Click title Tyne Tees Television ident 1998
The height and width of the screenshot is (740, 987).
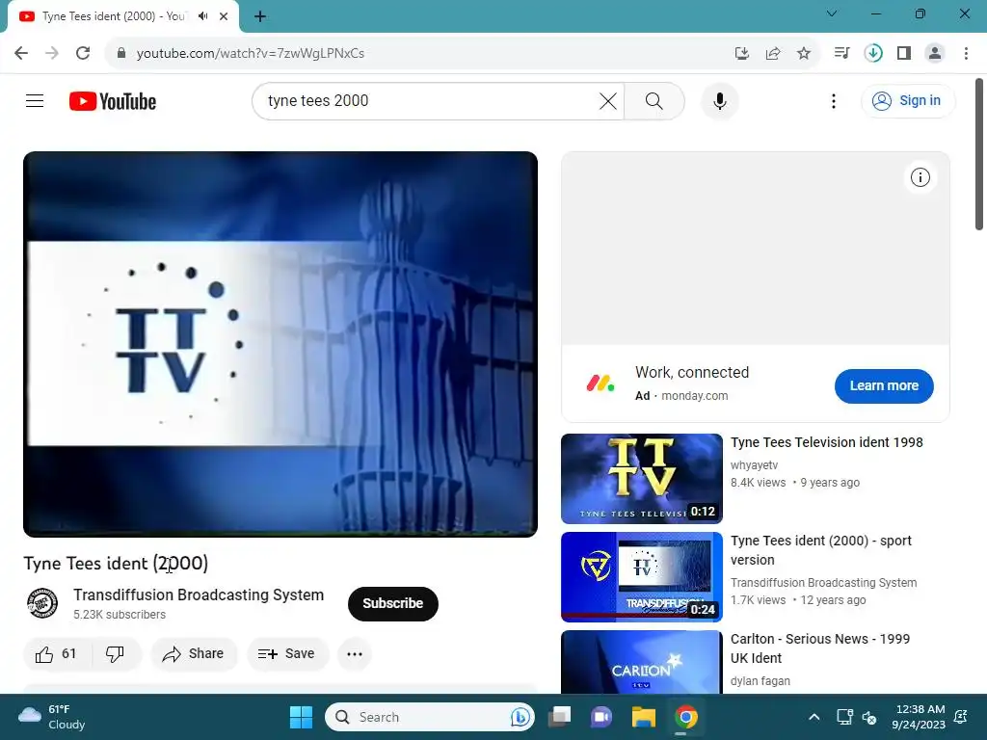click(x=826, y=442)
